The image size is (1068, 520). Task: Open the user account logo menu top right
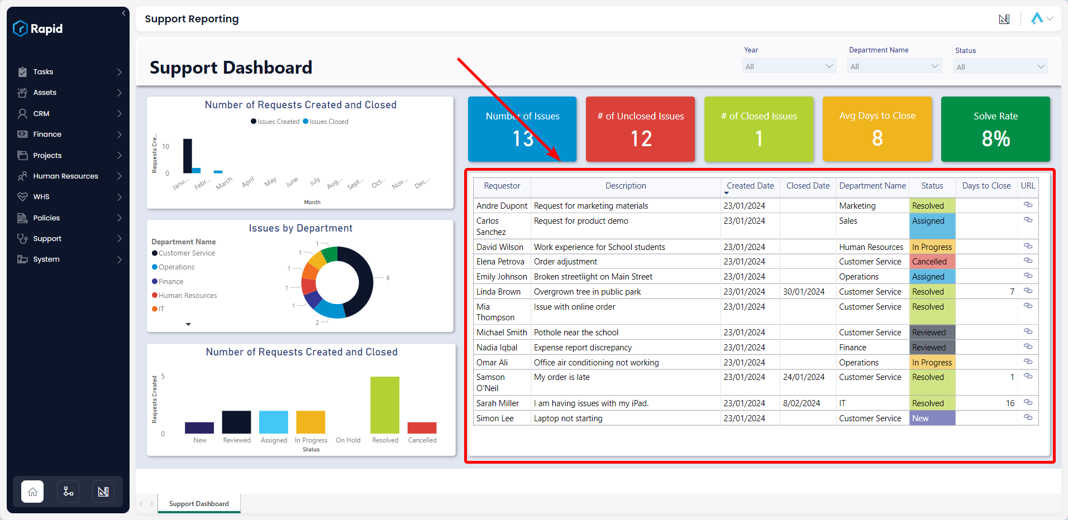tap(1042, 18)
